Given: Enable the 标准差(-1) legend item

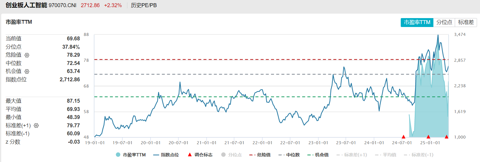Looking at the screenshot, I should 419,155.
